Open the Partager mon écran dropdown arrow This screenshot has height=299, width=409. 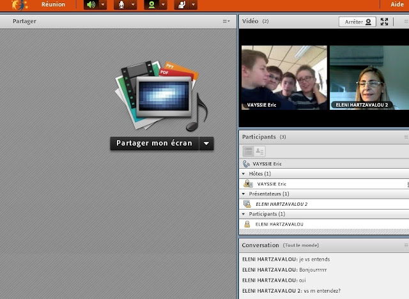pyautogui.click(x=206, y=143)
